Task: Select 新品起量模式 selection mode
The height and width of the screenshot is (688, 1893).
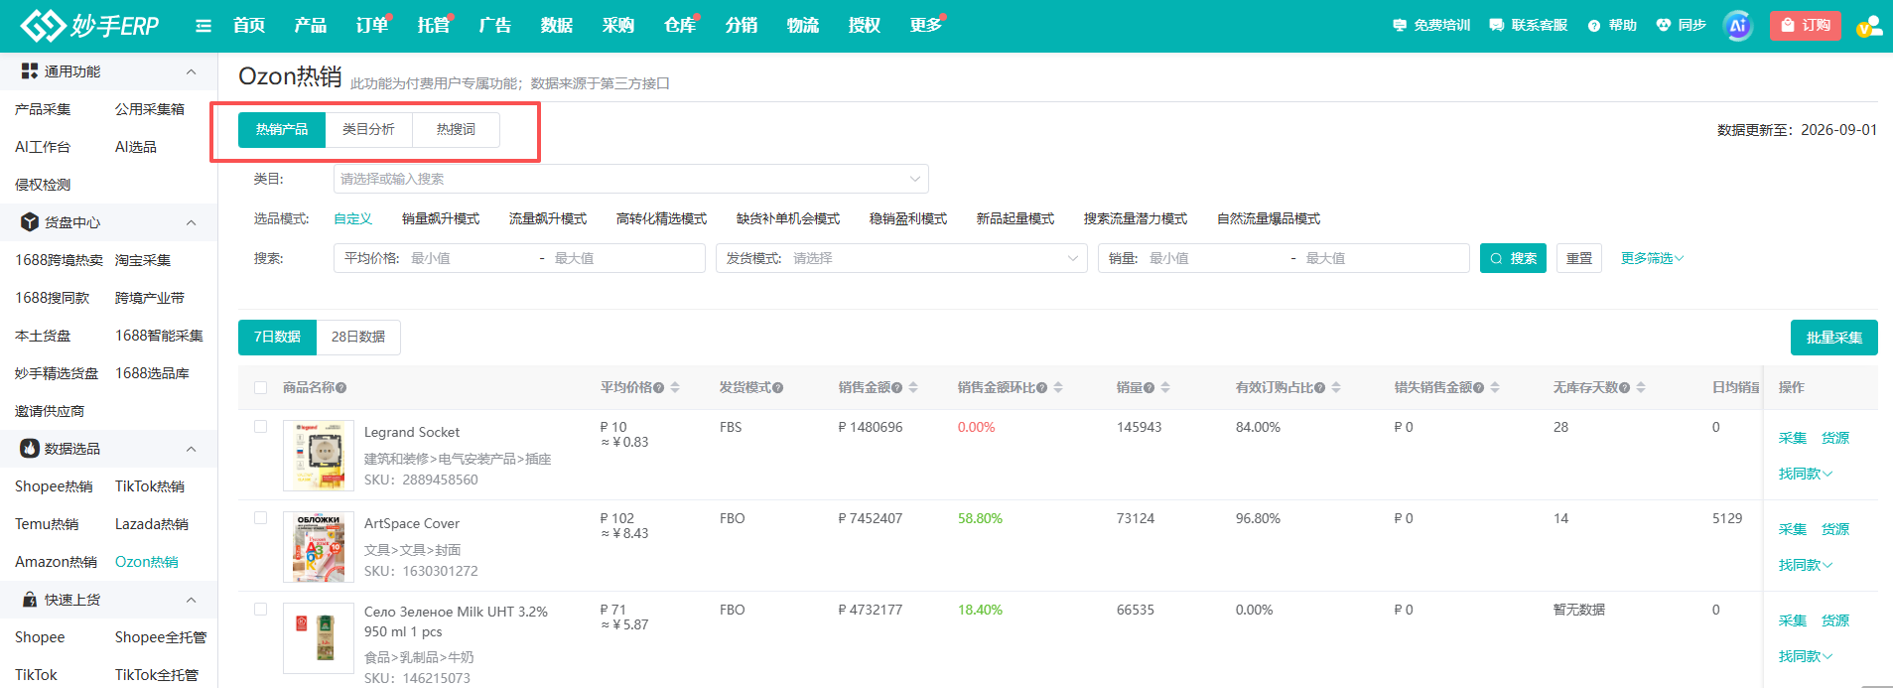Action: 1015,218
